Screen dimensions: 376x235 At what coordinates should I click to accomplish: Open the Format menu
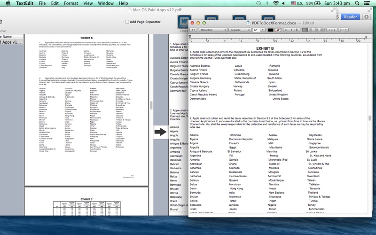pyautogui.click(x=71, y=3)
